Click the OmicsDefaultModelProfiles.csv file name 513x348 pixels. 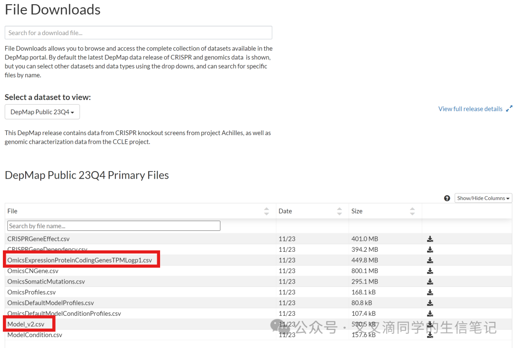coord(50,303)
